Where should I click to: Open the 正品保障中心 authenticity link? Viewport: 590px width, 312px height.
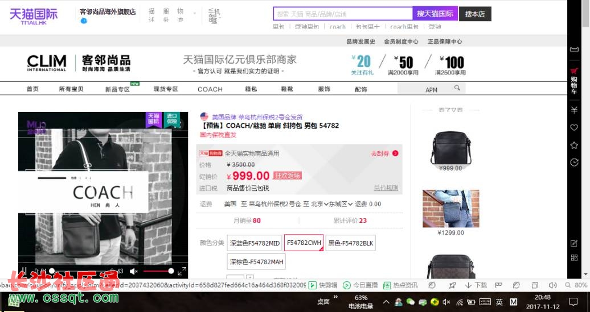(445, 41)
